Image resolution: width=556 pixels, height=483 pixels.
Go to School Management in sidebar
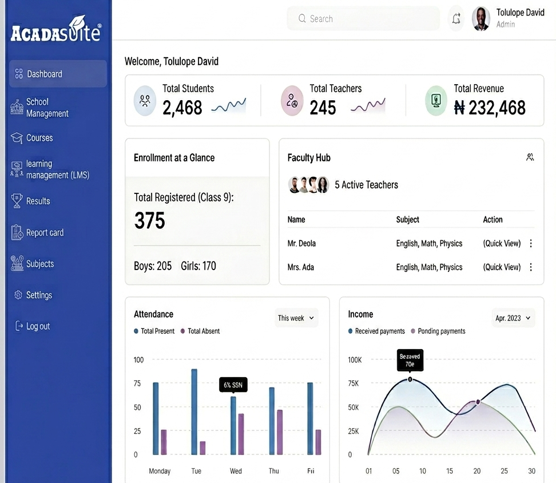(47, 108)
